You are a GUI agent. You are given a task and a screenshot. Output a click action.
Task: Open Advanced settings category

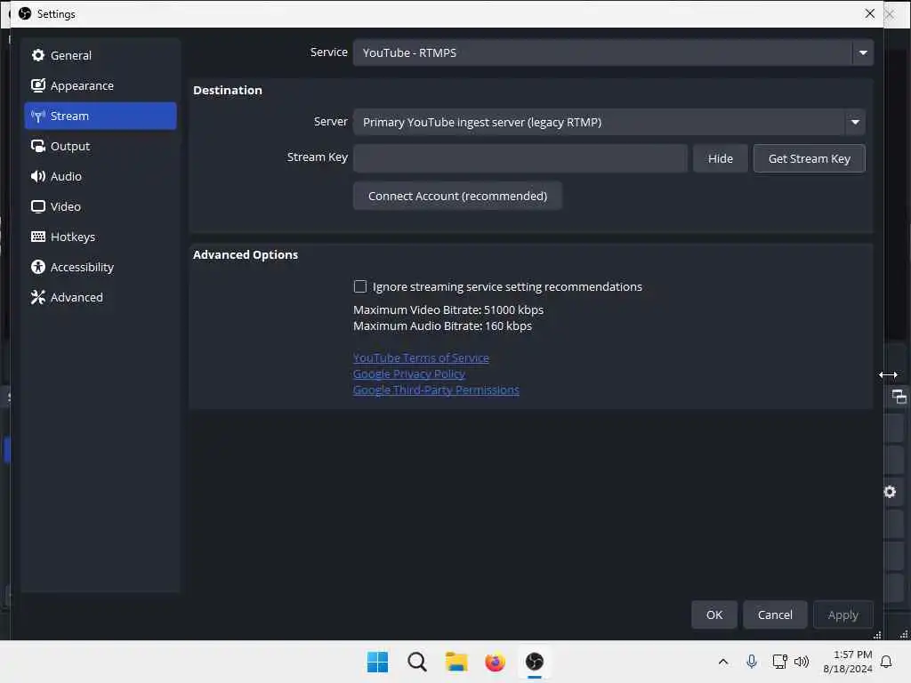coord(100,297)
